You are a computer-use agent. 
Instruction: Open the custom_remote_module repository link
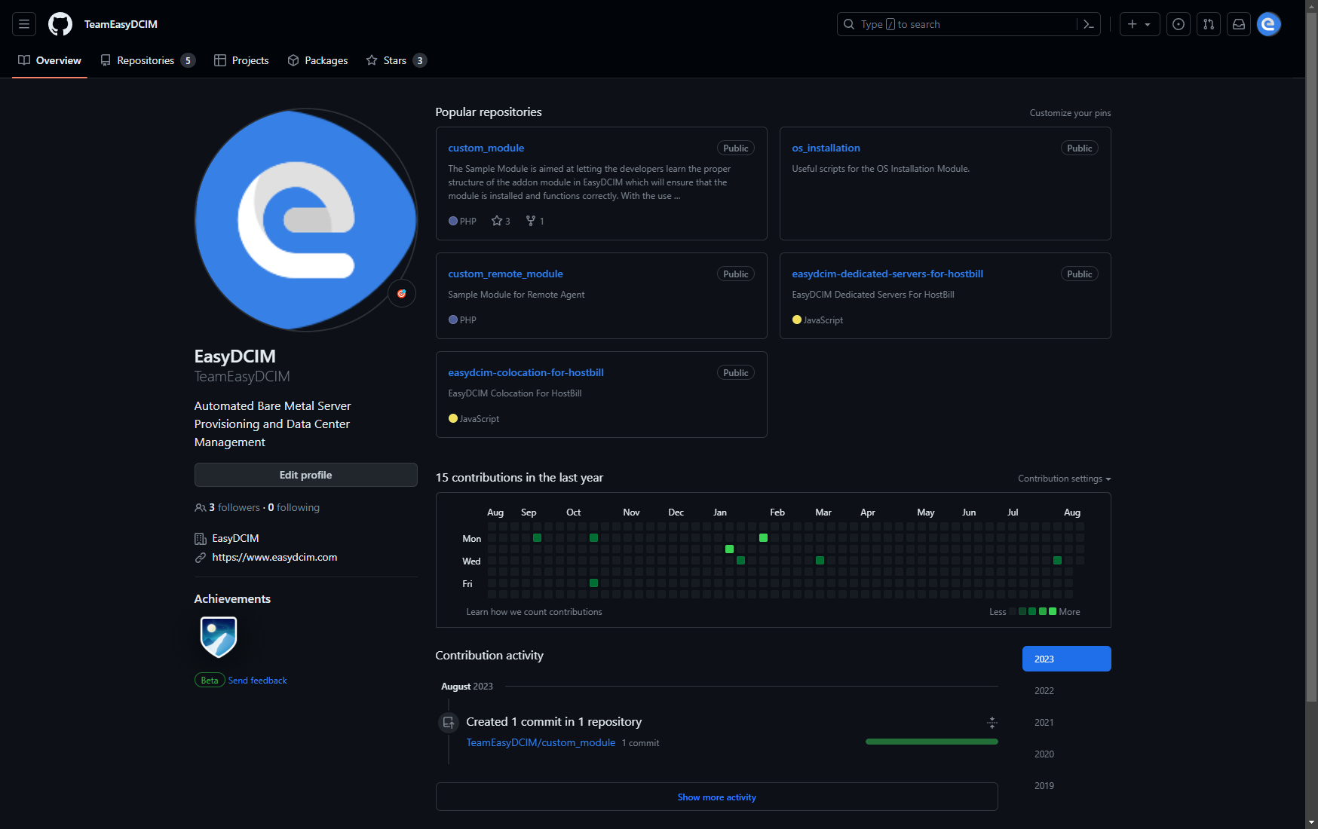505,274
